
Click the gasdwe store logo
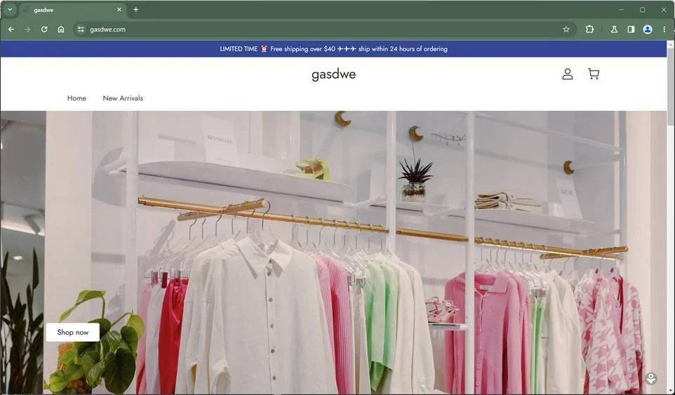(x=333, y=74)
